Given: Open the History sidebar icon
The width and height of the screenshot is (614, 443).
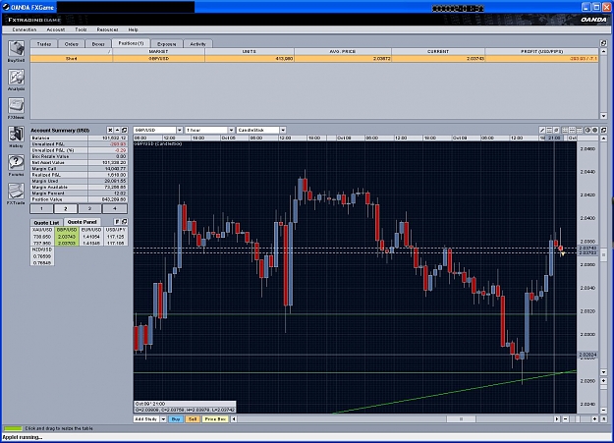Looking at the screenshot, I should pyautogui.click(x=16, y=136).
